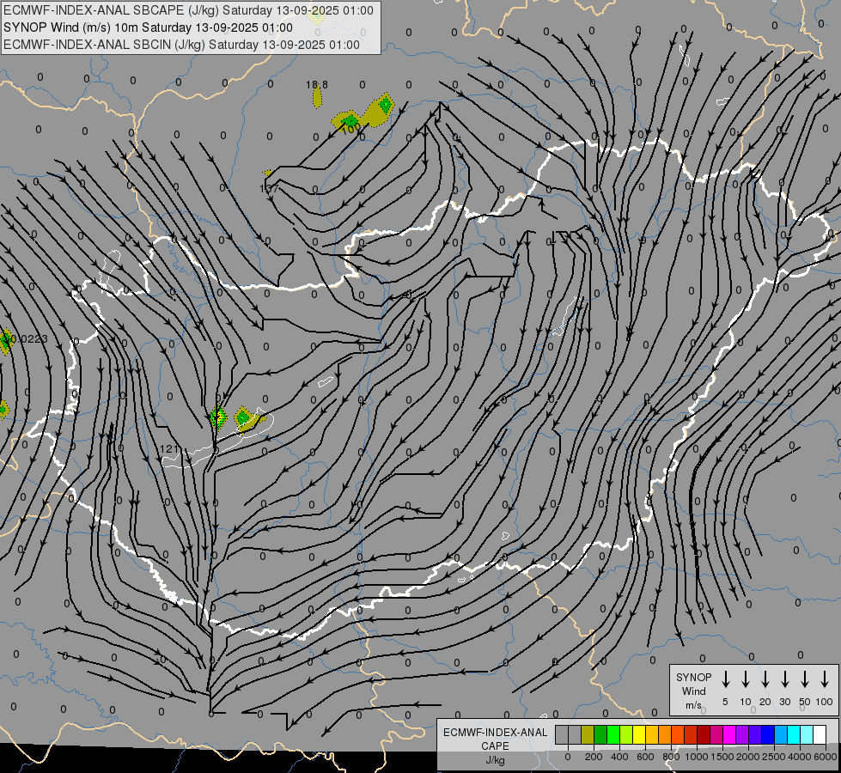Select the dark blue CAPE legend swatch
This screenshot has width=841, height=773.
767,734
